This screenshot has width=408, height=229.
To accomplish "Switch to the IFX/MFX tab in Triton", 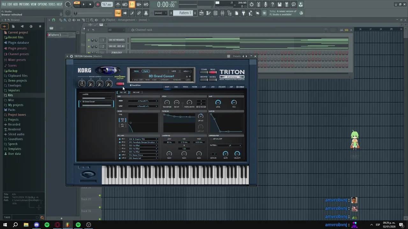I will tap(222, 87).
